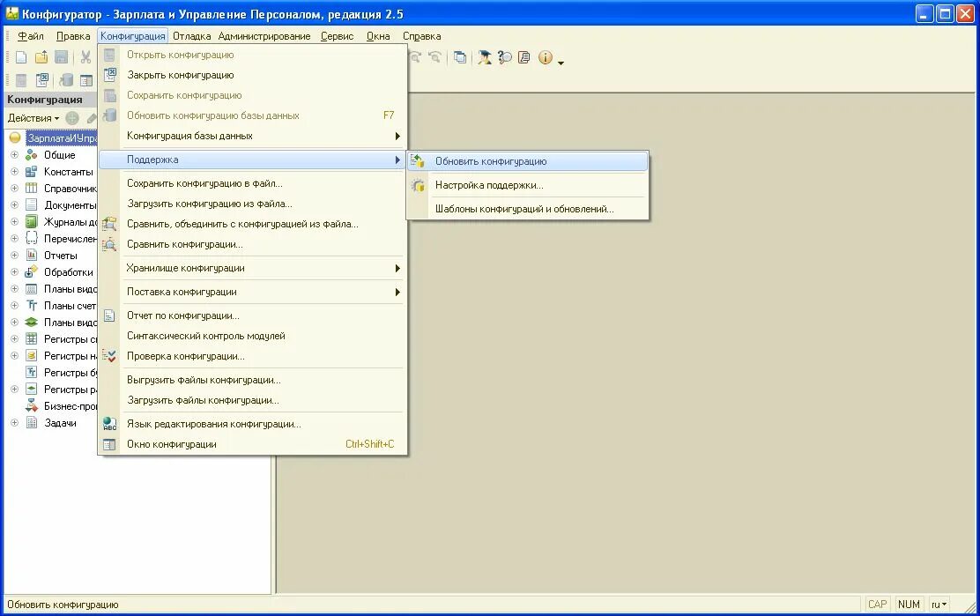Click the Cut scissors toolbar icon
Viewport: 980px width, 616px height.
[x=85, y=57]
